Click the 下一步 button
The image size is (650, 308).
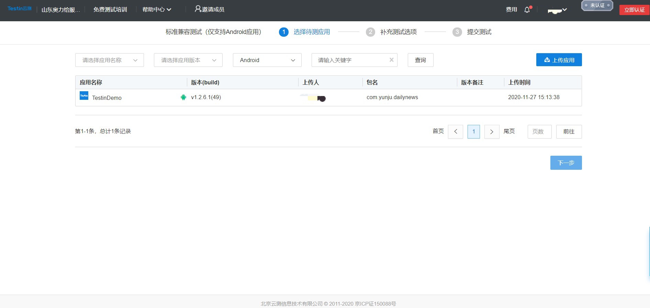[x=566, y=163]
